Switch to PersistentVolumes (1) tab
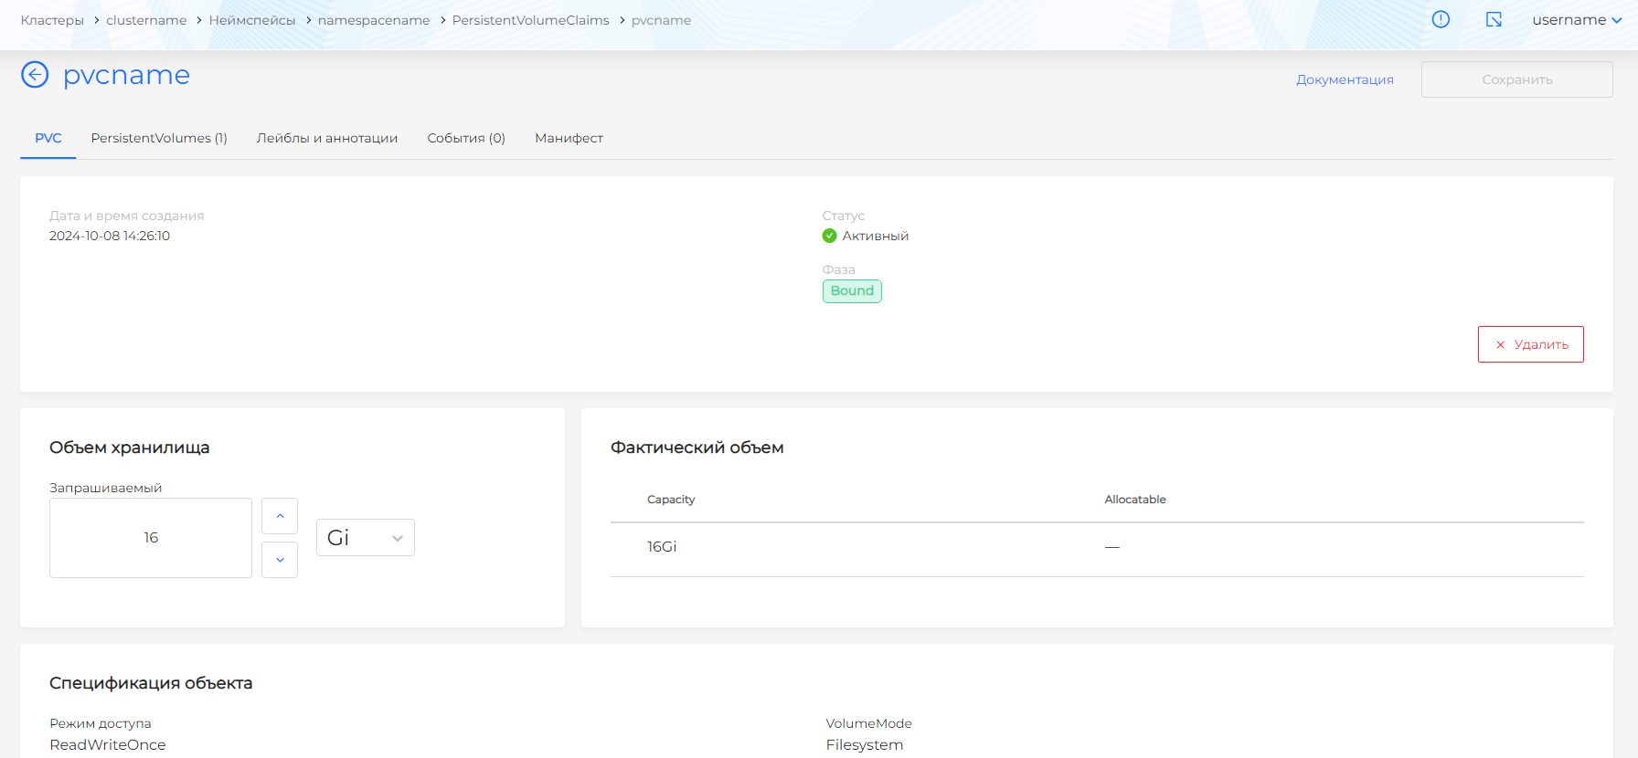Screen dimensions: 1638x758 pyautogui.click(x=159, y=138)
